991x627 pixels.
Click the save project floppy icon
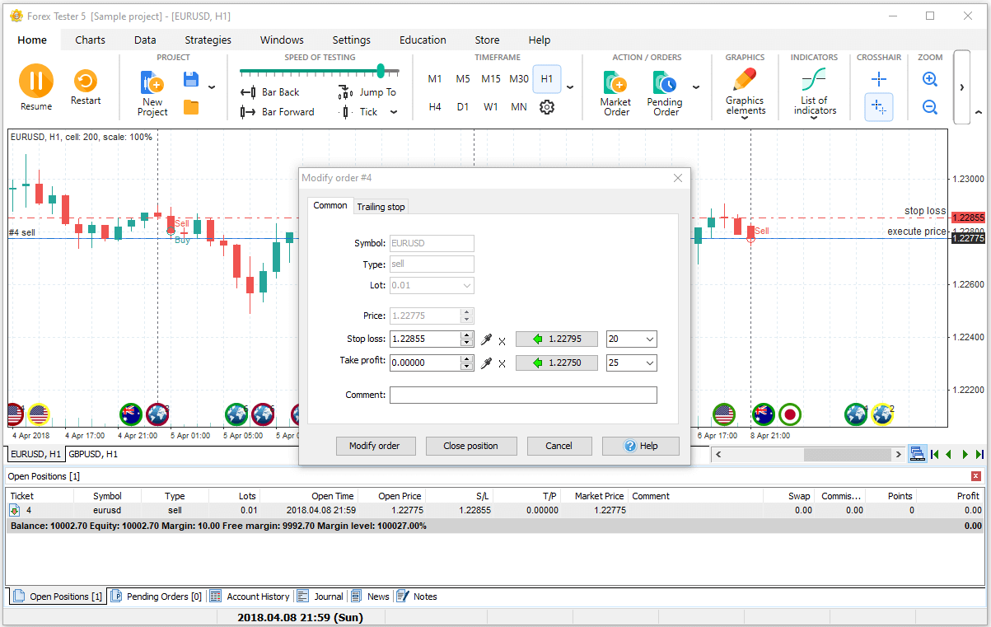pyautogui.click(x=191, y=80)
